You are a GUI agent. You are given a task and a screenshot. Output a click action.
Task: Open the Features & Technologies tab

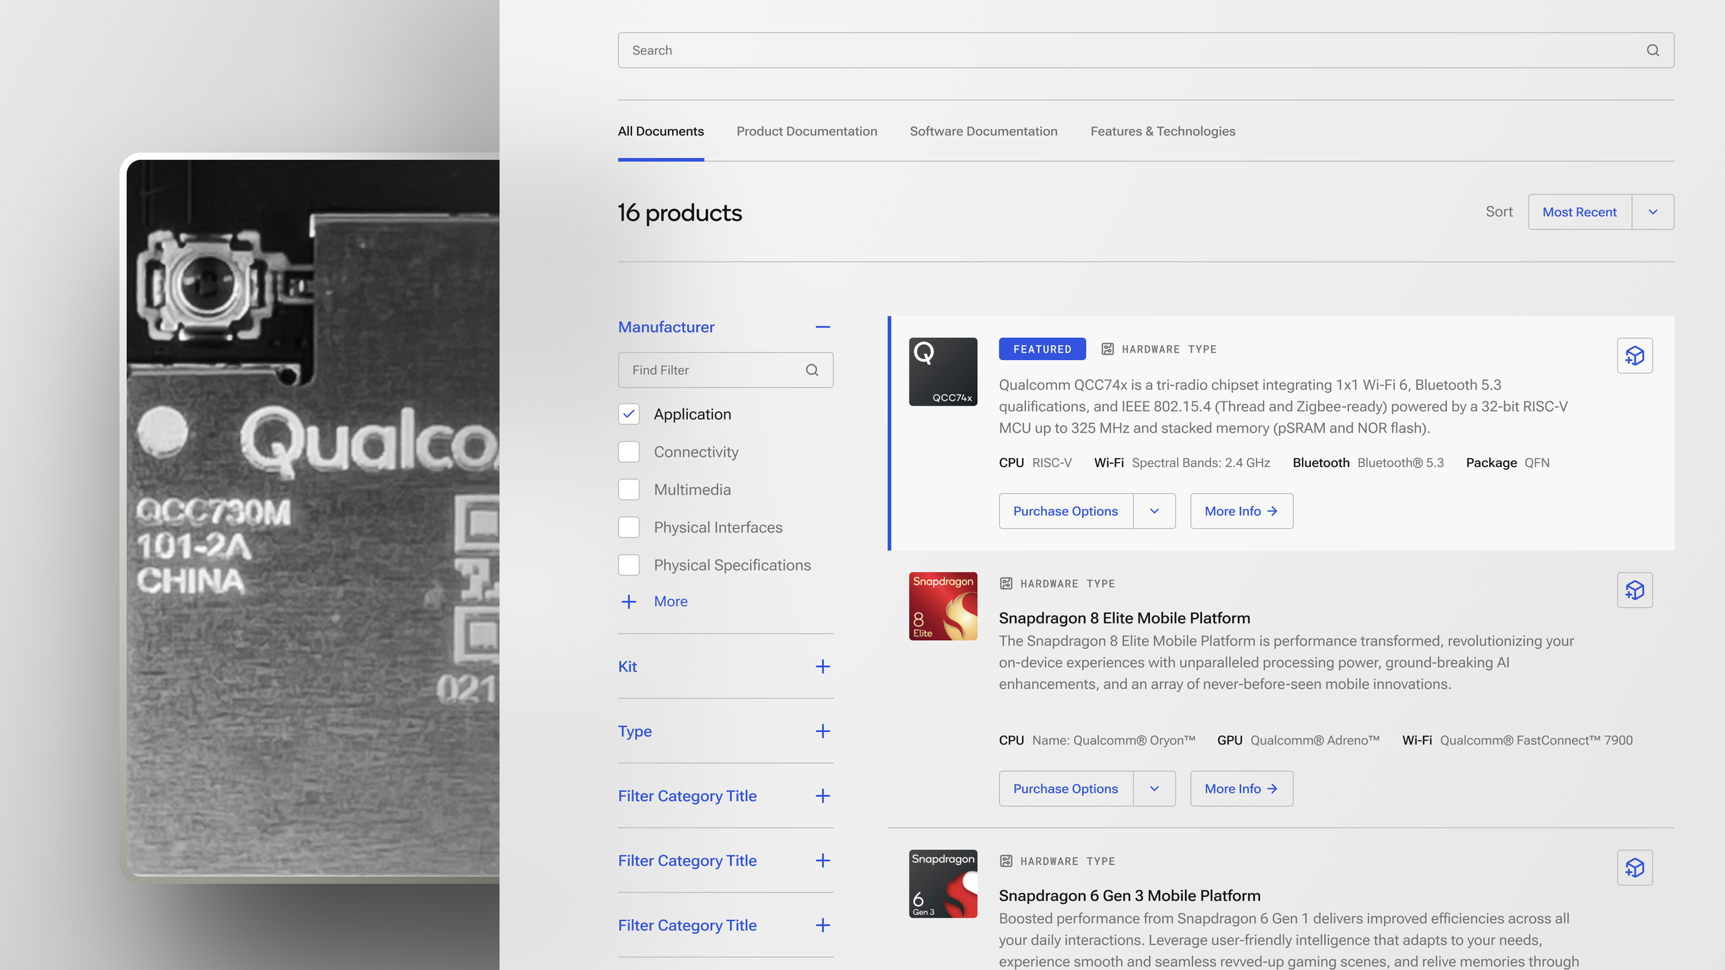[x=1163, y=131]
